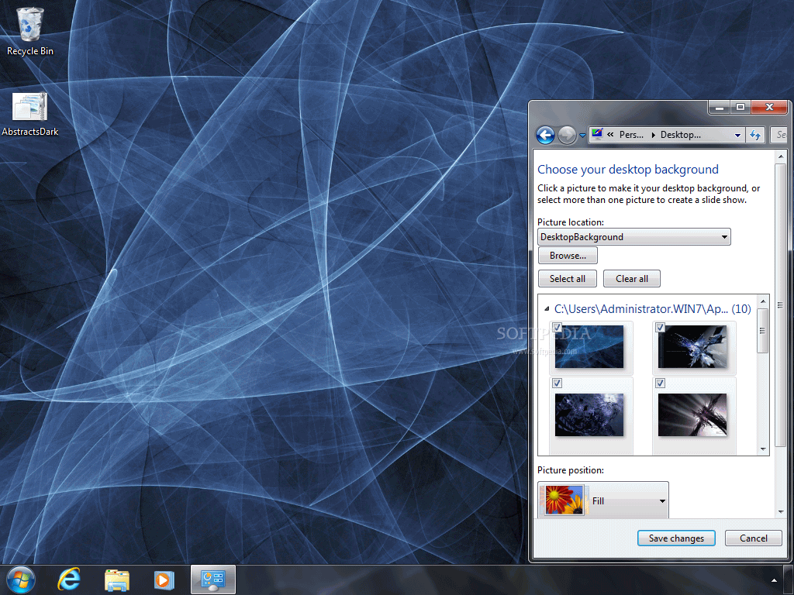Click the C:\Users\Administrator.WIN7\Ap... group header
794x595 pixels.
tap(652, 308)
